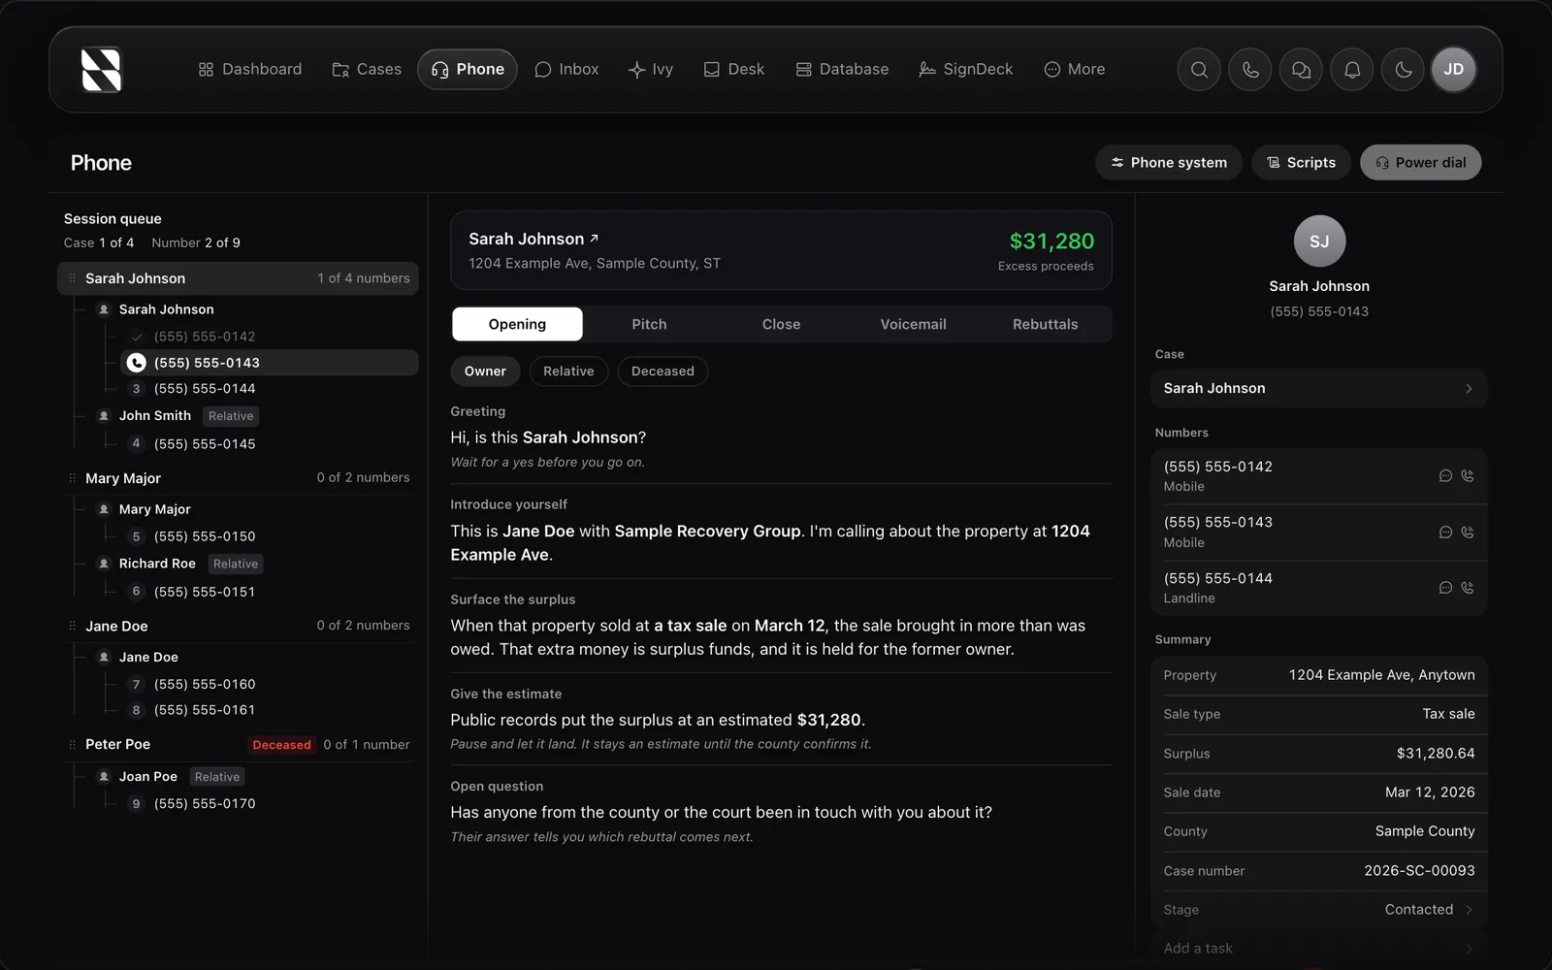Open Phone system settings
The width and height of the screenshot is (1552, 970).
tap(1169, 163)
